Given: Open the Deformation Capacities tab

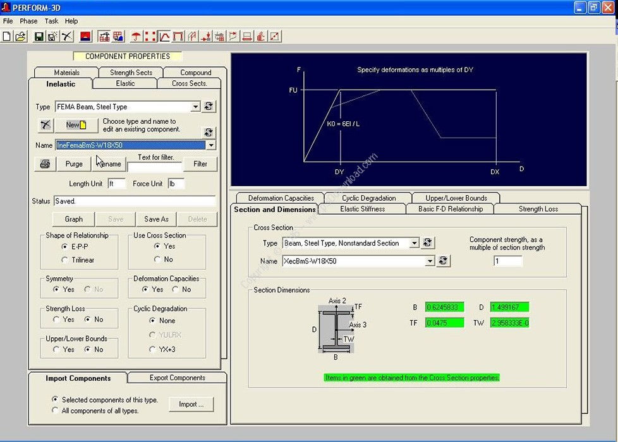Looking at the screenshot, I should (281, 198).
